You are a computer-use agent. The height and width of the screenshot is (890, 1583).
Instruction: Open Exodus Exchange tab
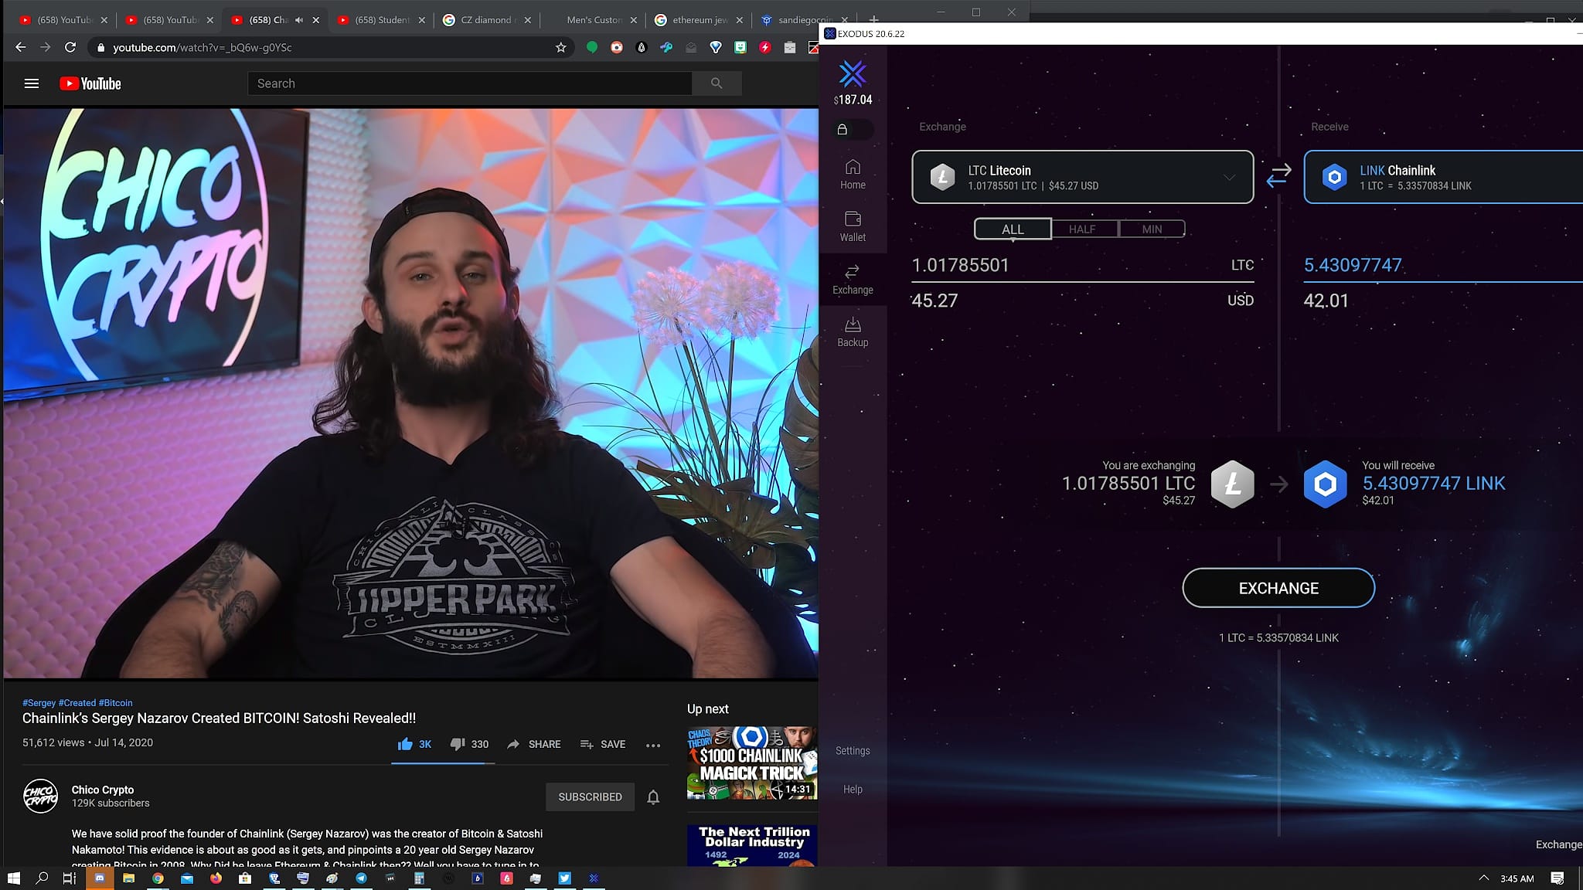coord(853,278)
